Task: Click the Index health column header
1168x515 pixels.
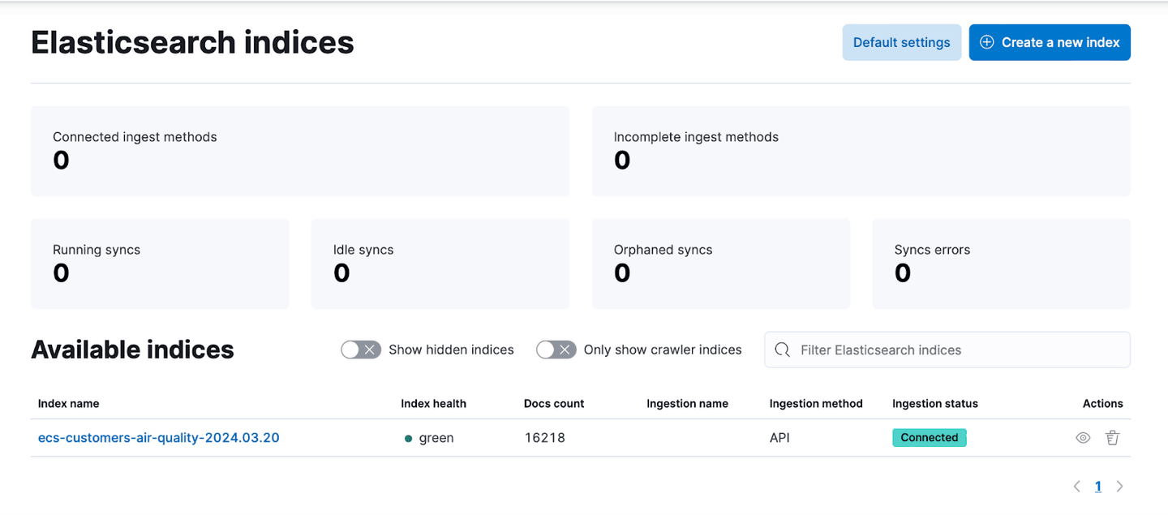Action: [x=434, y=403]
